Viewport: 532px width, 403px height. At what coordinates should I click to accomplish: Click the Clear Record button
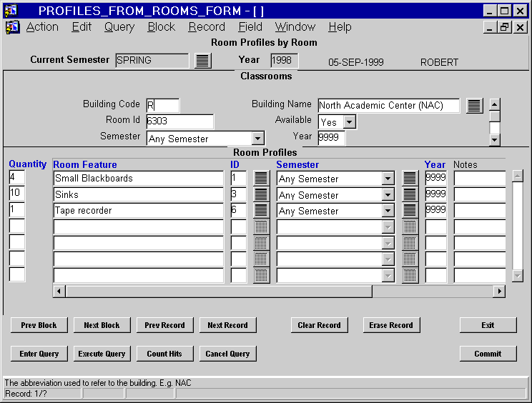(319, 325)
